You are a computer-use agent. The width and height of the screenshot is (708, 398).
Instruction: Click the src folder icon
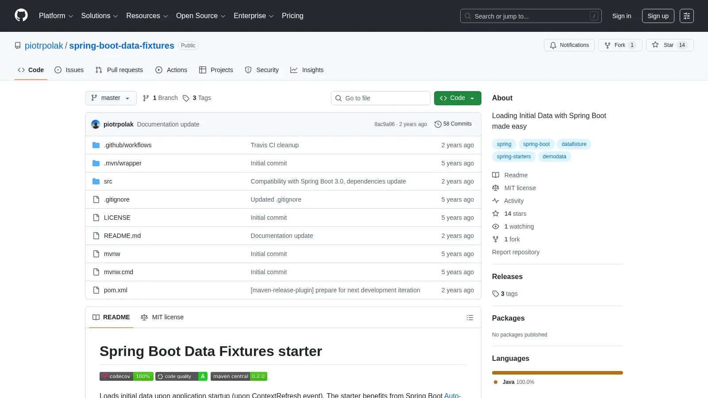[96, 181]
